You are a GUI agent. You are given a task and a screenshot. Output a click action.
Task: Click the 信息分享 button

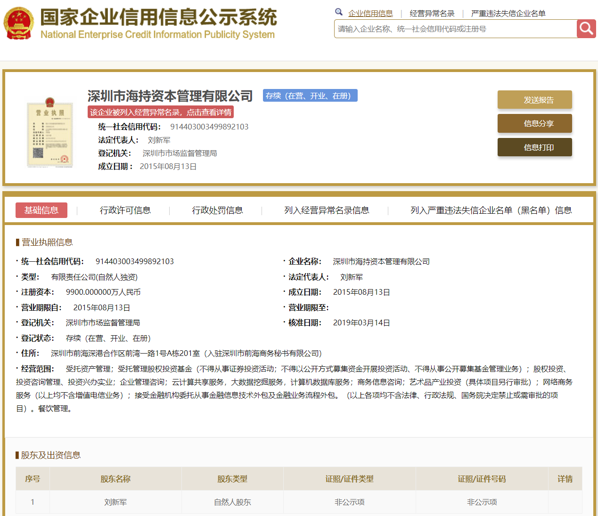tap(534, 123)
